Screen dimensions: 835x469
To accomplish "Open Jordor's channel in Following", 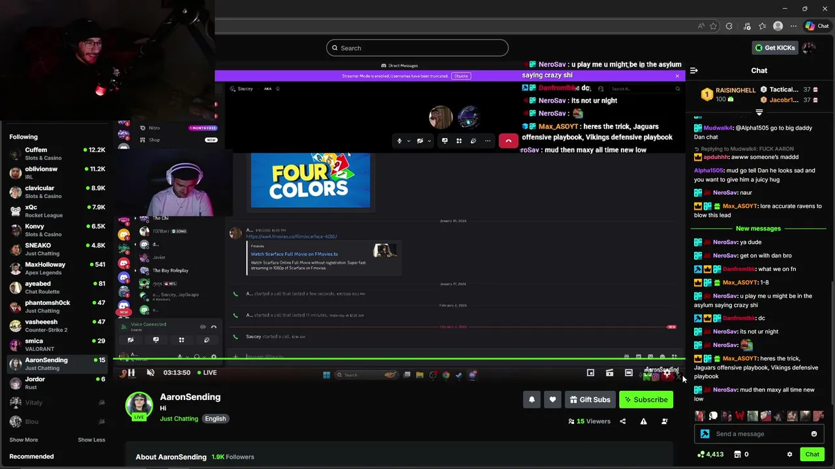I will point(57,383).
